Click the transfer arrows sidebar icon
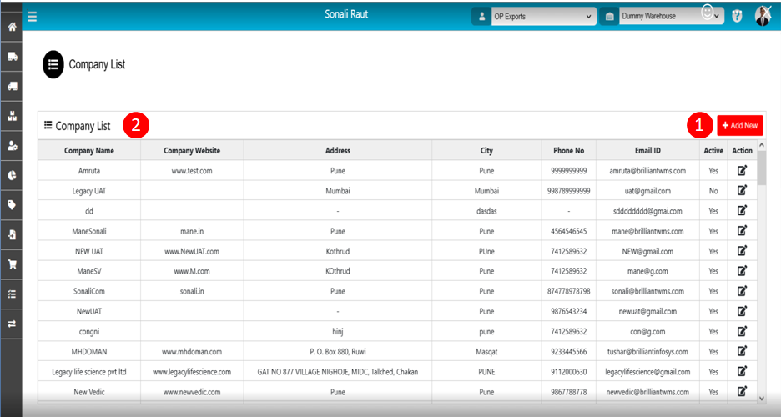This screenshot has height=417, width=781. [x=13, y=324]
